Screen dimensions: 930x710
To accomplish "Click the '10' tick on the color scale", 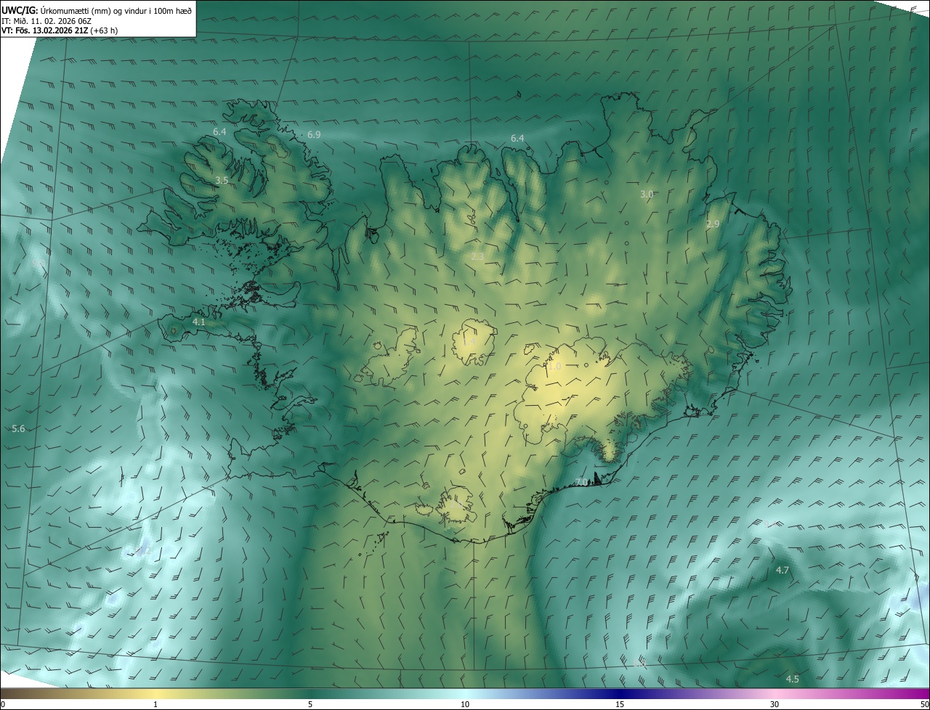I will point(465,704).
